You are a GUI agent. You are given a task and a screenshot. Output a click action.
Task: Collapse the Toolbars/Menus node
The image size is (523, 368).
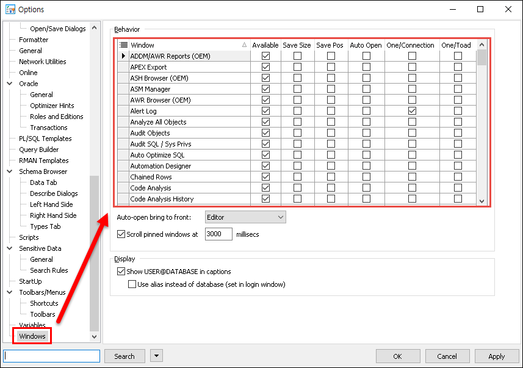pos(10,292)
